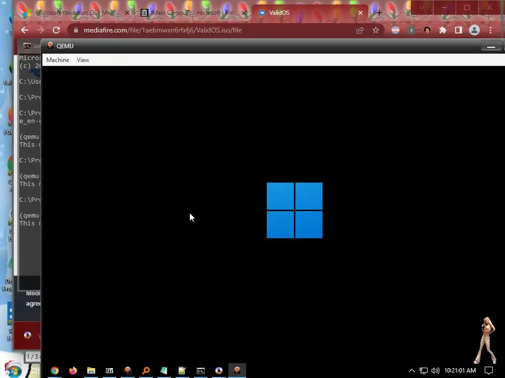505x378 pixels.
Task: Open Command Prompt from the taskbar
Action: (x=201, y=371)
